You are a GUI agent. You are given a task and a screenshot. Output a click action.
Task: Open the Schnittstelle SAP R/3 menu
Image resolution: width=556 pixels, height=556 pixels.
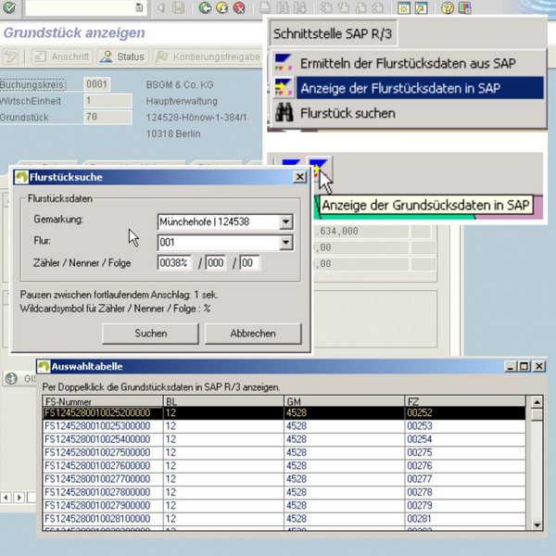[x=333, y=33]
